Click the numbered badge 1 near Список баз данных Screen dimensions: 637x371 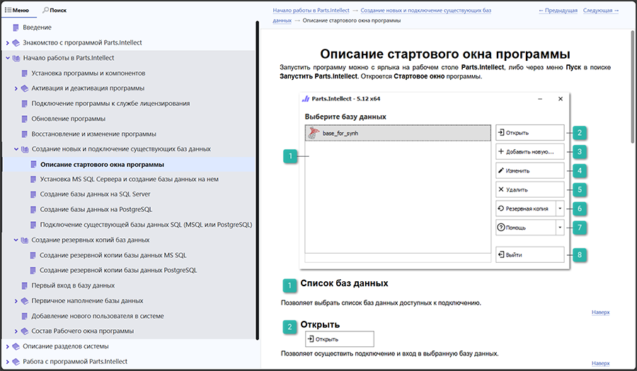coord(289,285)
